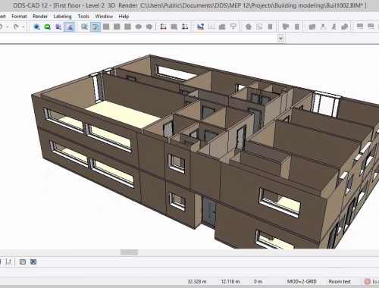379x288 pixels.
Task: Click the gray ellipse toolbar icon
Action: click(139, 27)
